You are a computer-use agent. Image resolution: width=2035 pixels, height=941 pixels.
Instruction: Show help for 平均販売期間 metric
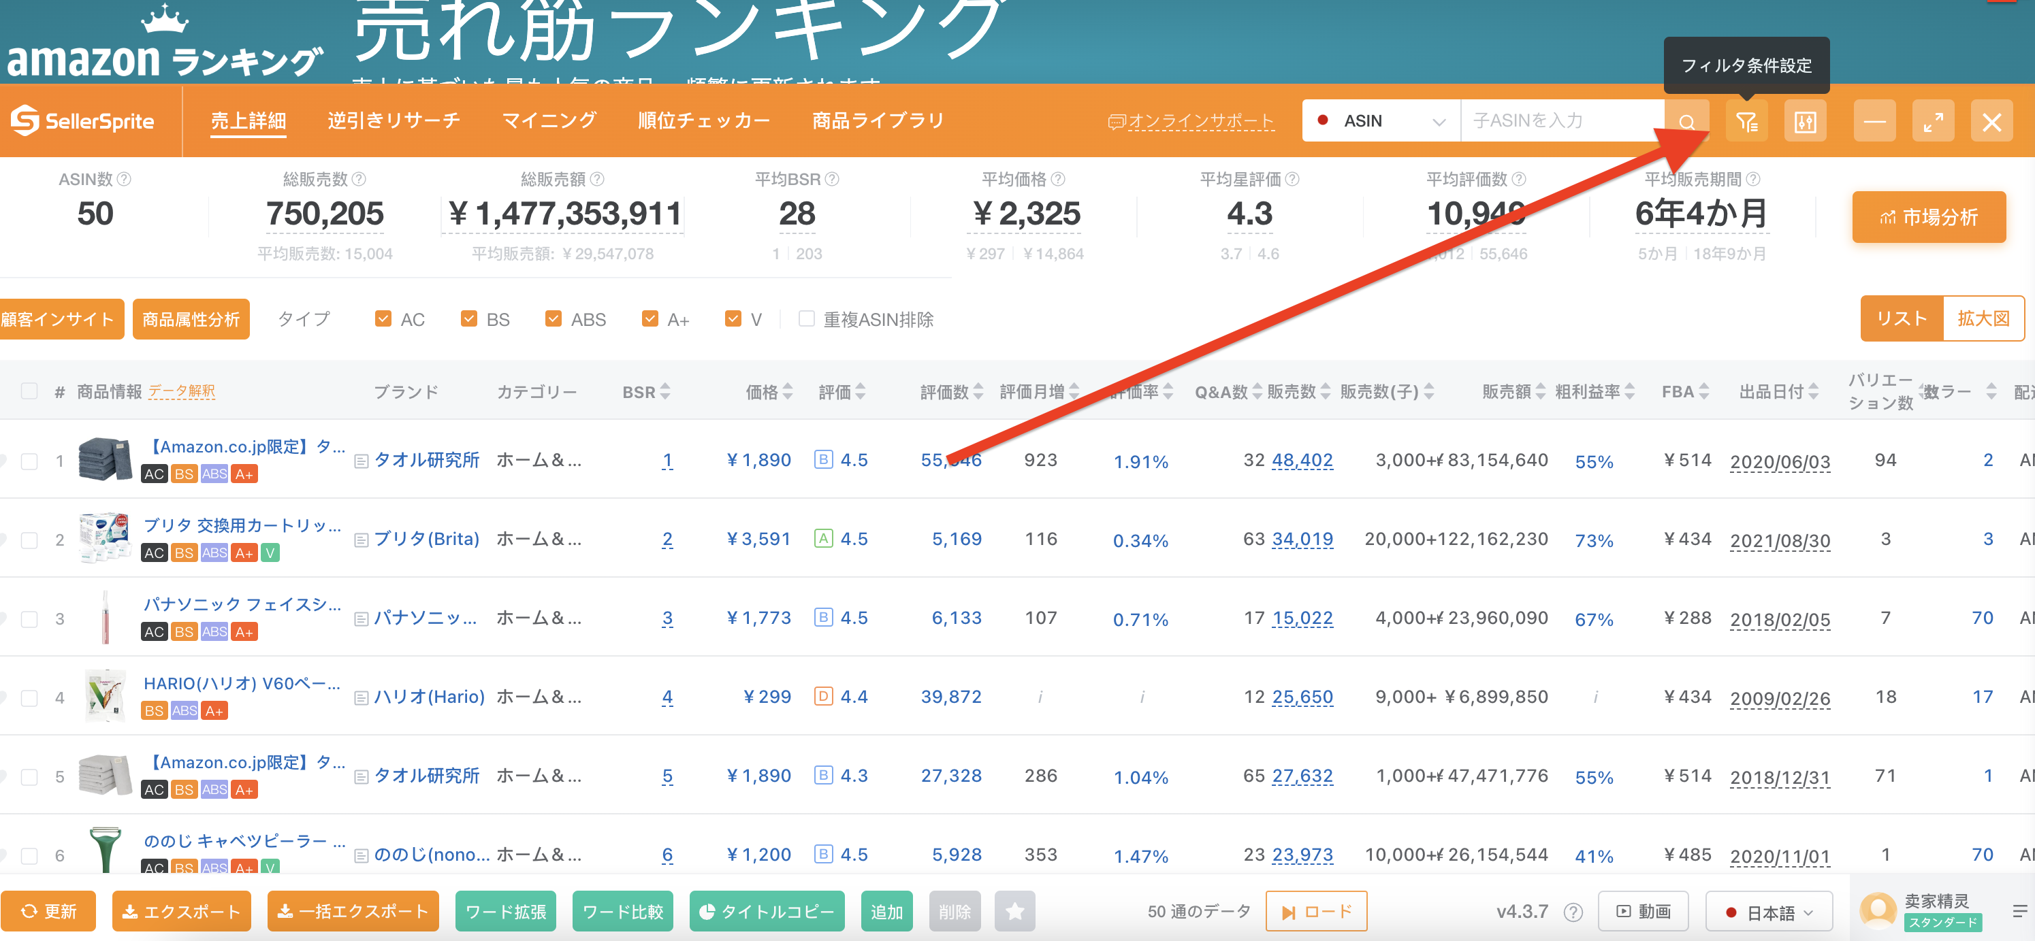(1753, 179)
